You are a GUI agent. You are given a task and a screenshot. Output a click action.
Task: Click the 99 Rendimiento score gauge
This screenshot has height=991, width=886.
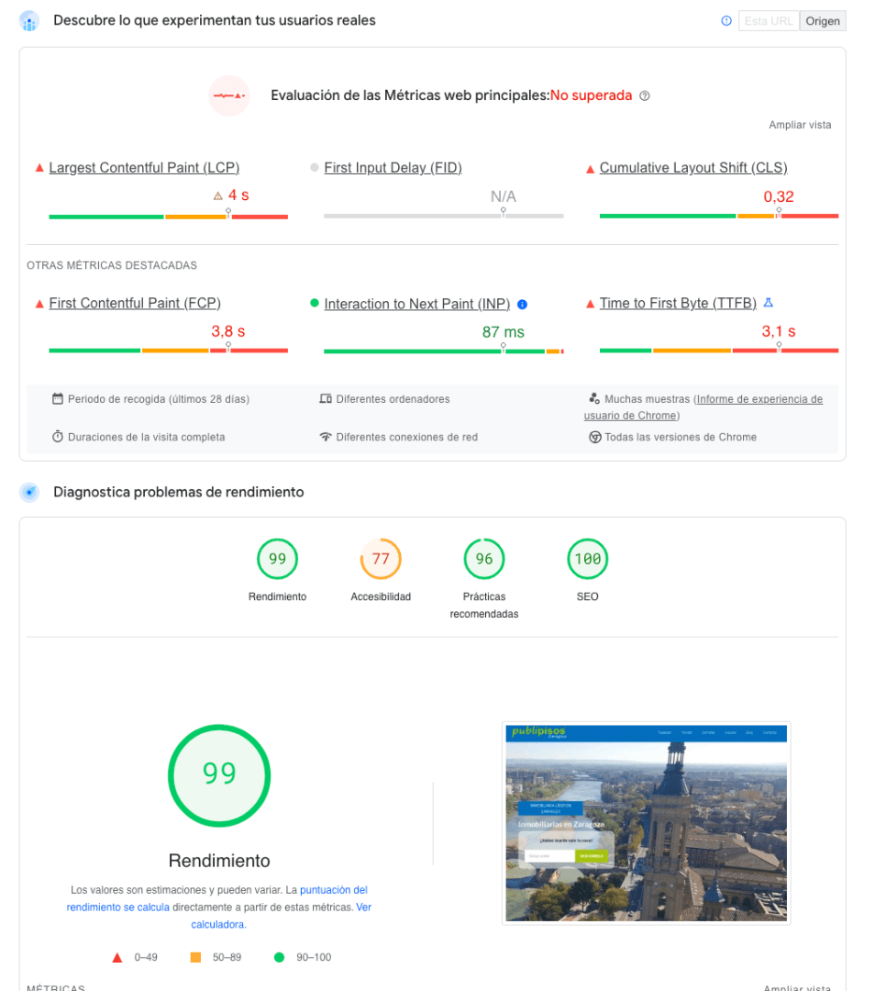277,559
